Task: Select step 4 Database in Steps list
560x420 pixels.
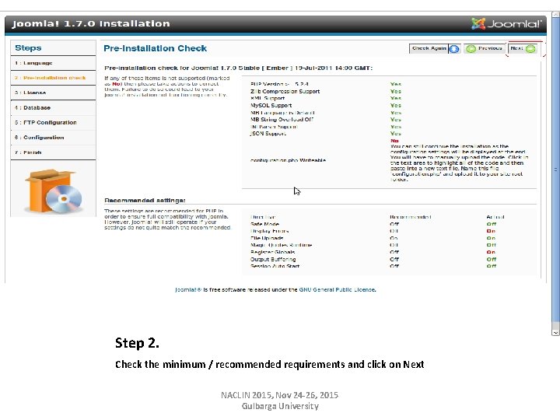Action: [x=53, y=108]
